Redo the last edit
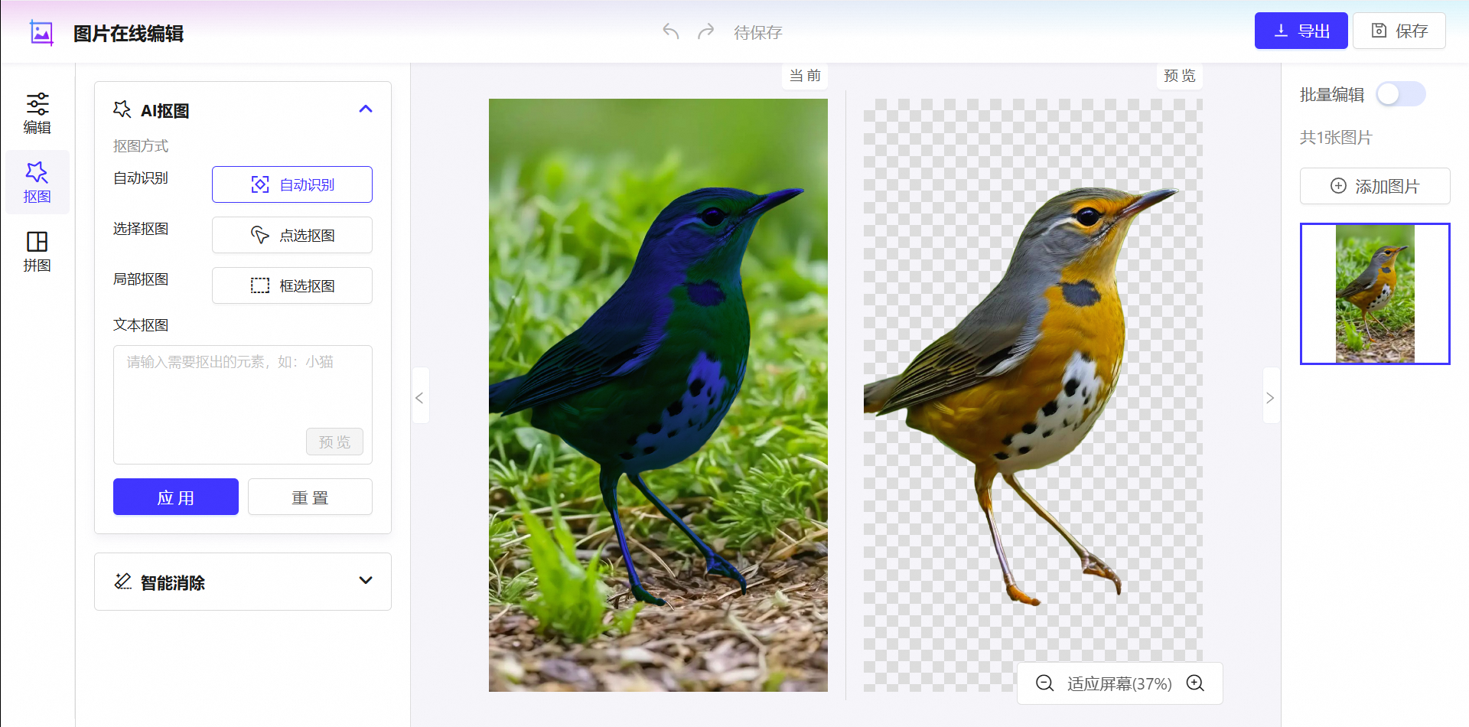This screenshot has width=1469, height=727. click(706, 31)
